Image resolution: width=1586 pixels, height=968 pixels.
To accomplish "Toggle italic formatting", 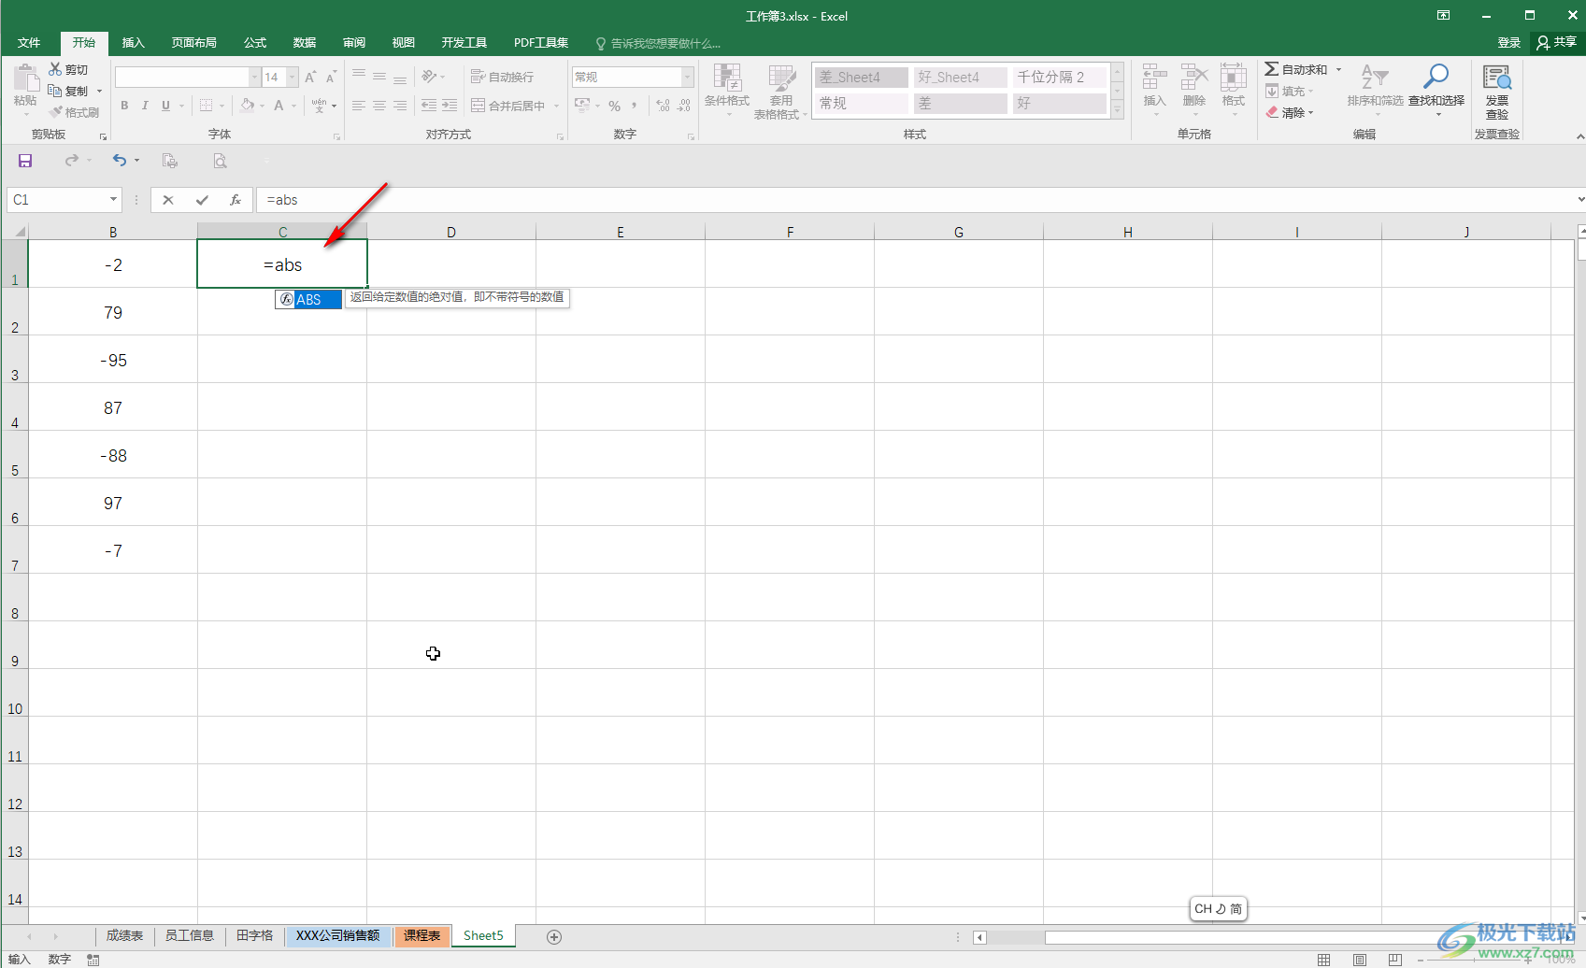I will tap(145, 106).
